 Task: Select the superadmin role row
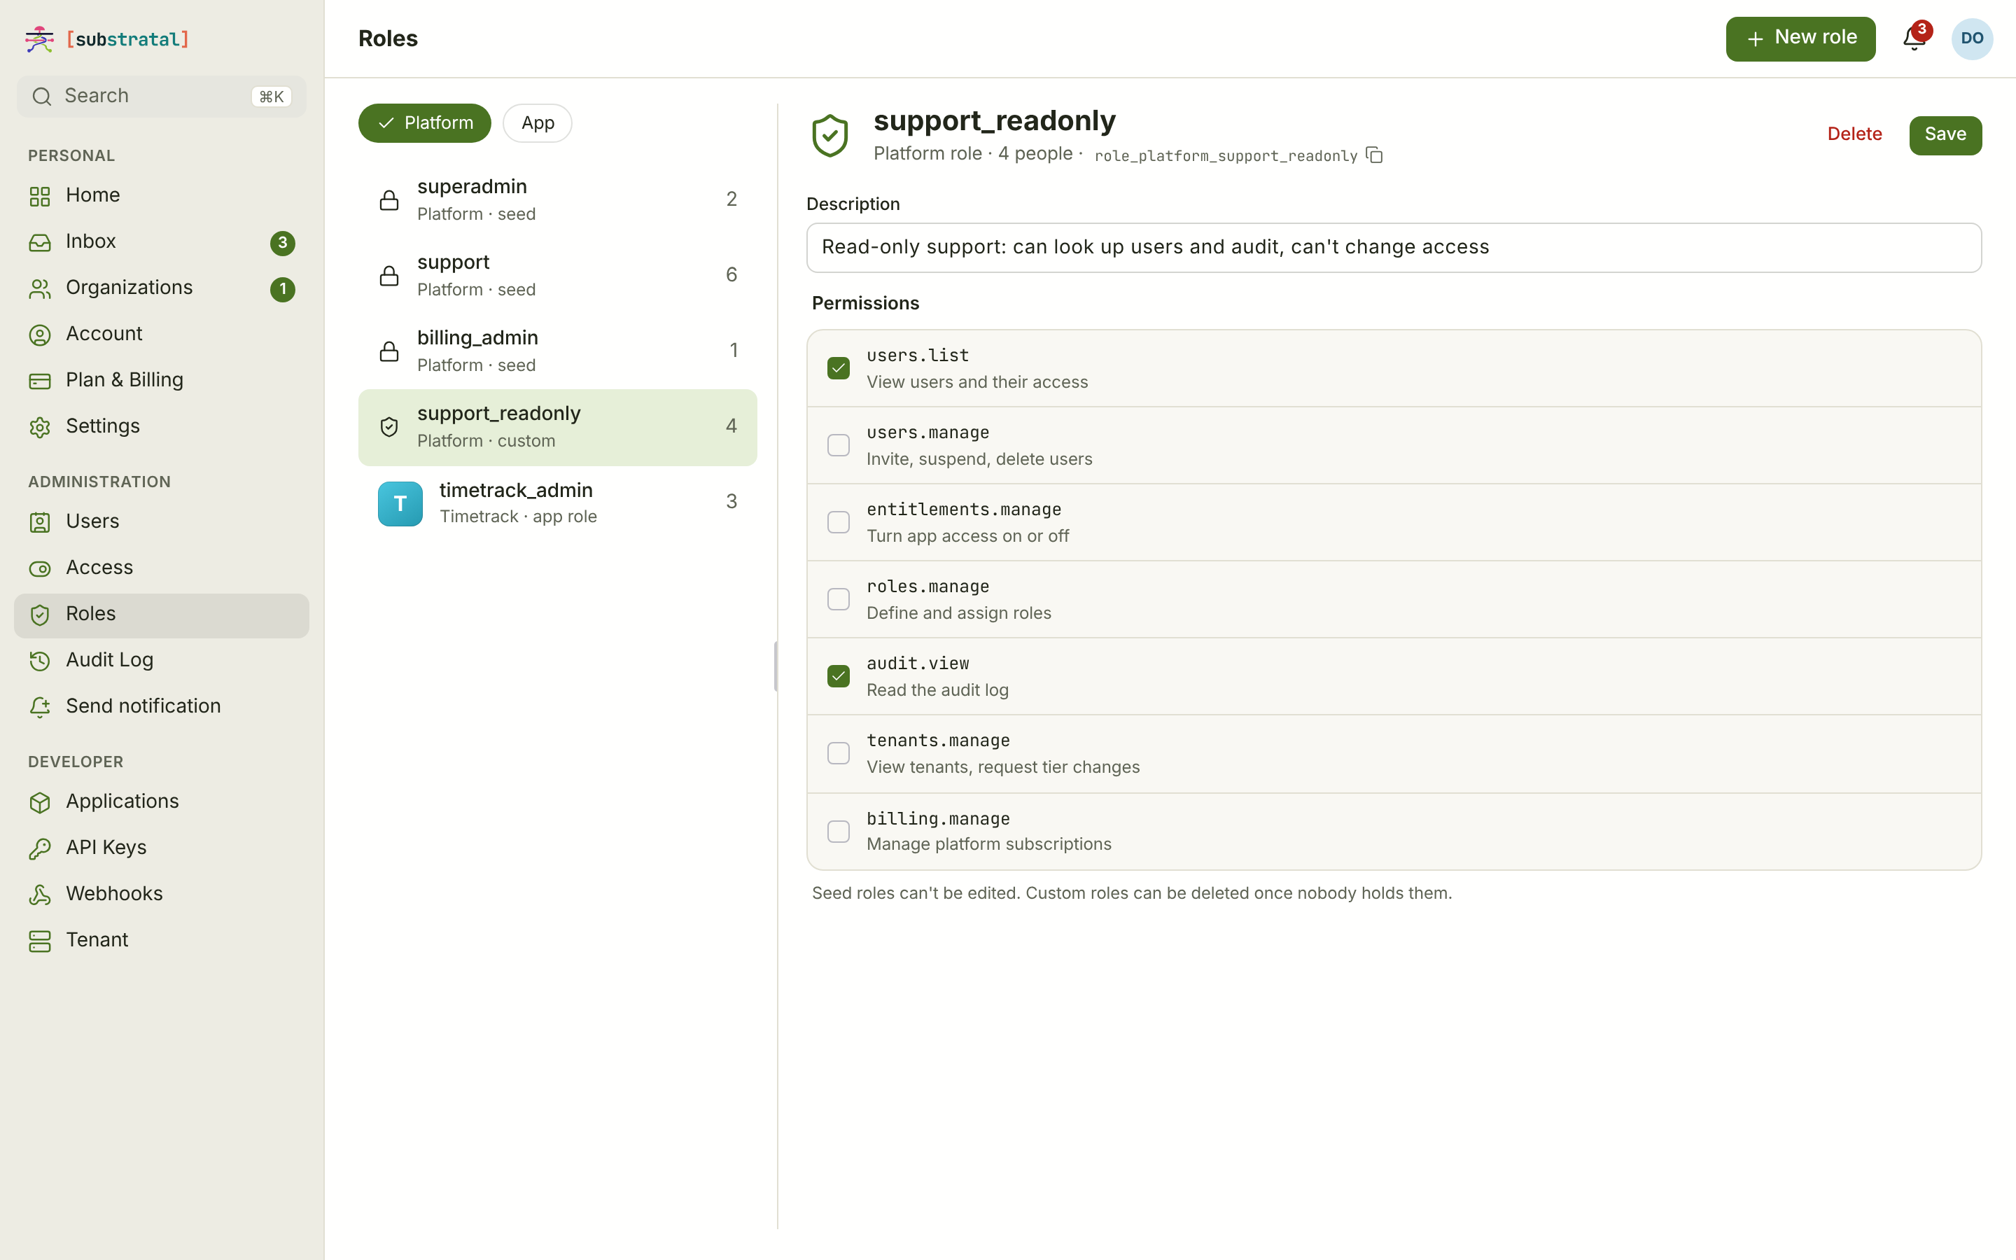click(557, 200)
